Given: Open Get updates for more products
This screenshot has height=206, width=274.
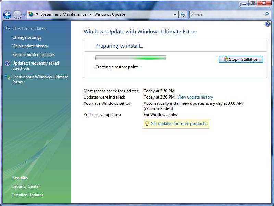Looking at the screenshot, I should click(178, 124).
